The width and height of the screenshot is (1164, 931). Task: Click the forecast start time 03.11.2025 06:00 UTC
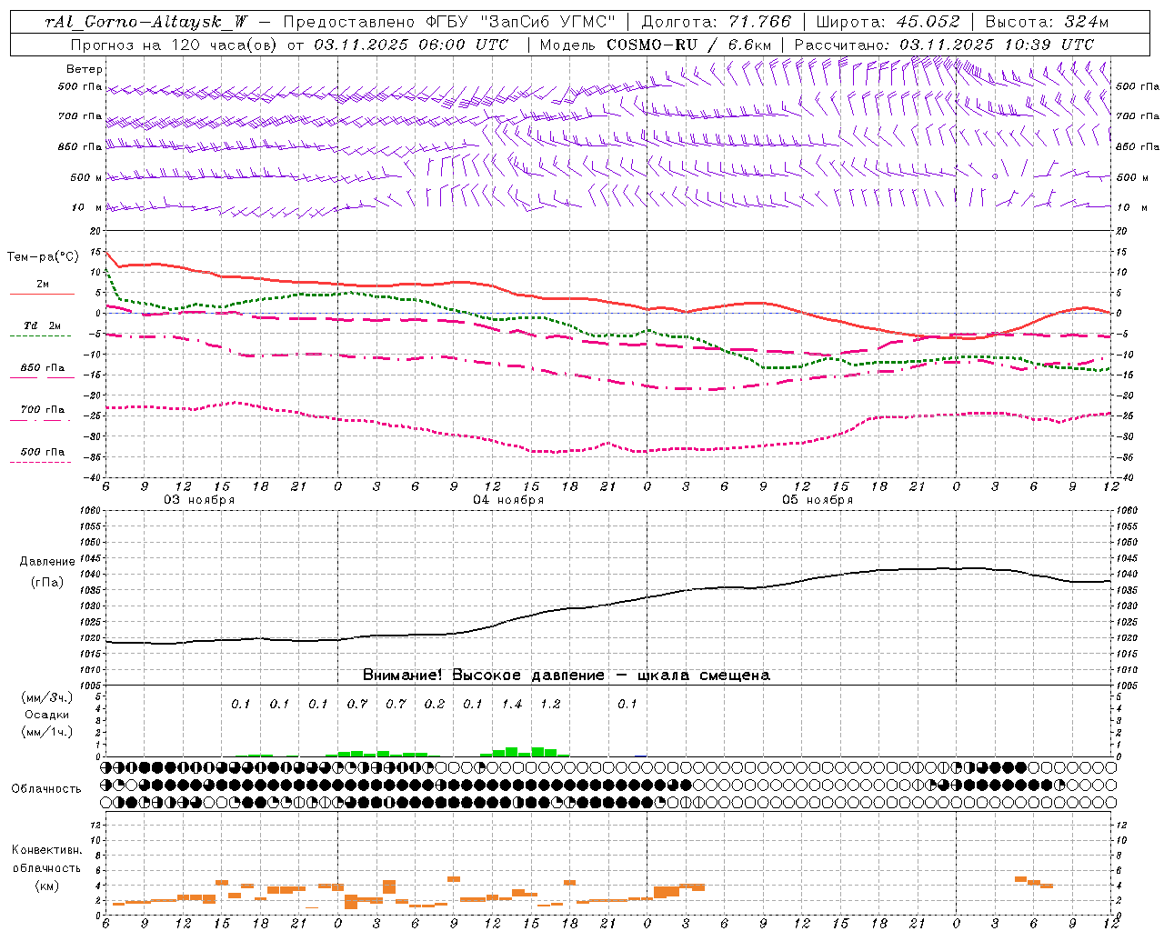click(x=411, y=44)
